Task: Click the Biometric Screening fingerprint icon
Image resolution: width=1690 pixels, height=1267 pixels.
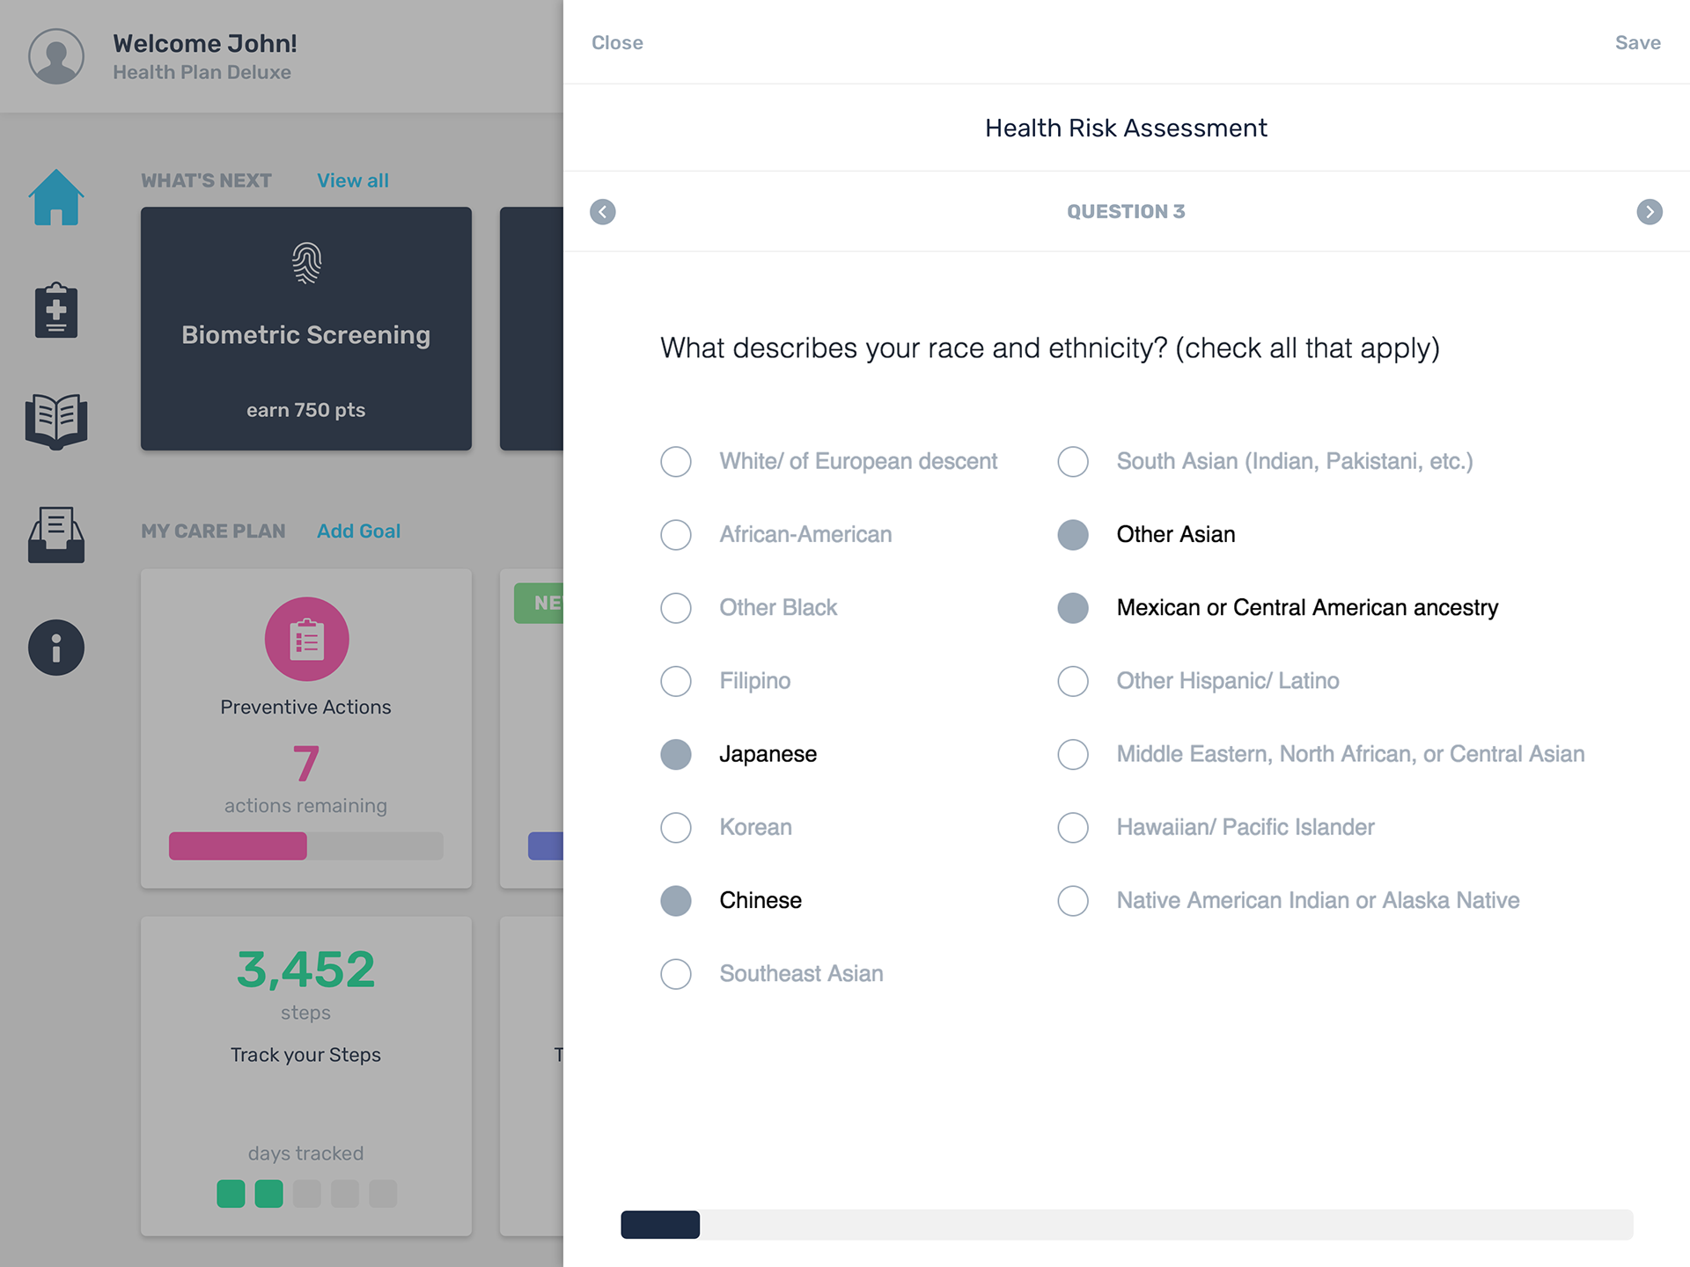Action: click(306, 263)
